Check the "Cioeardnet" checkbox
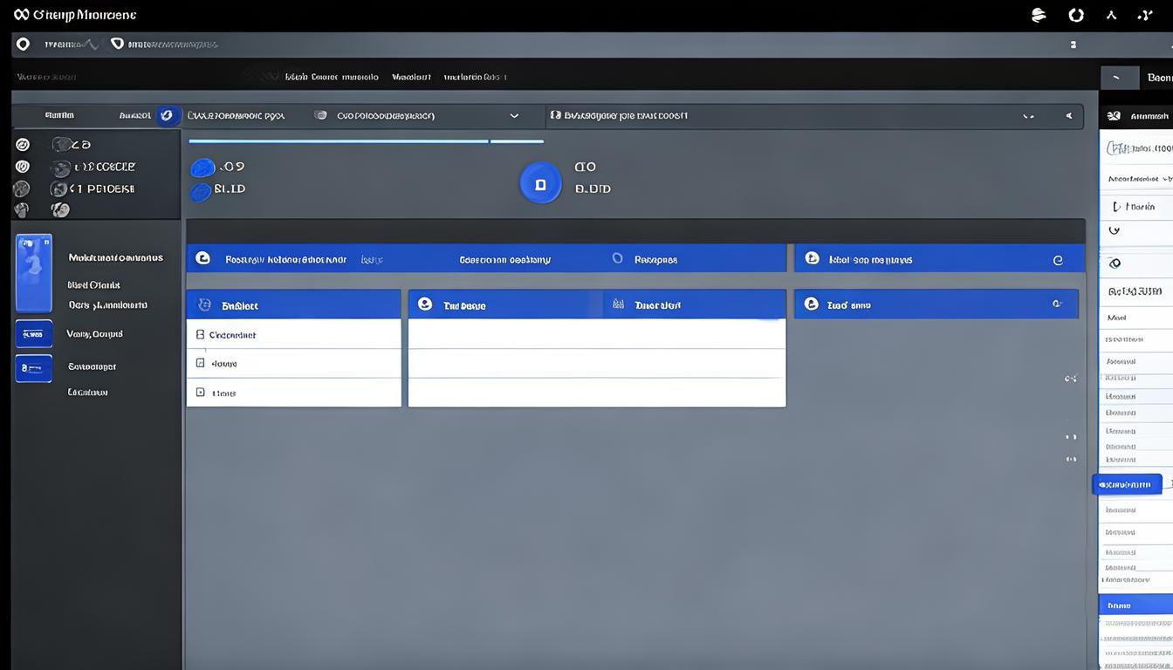This screenshot has width=1173, height=670. click(201, 334)
